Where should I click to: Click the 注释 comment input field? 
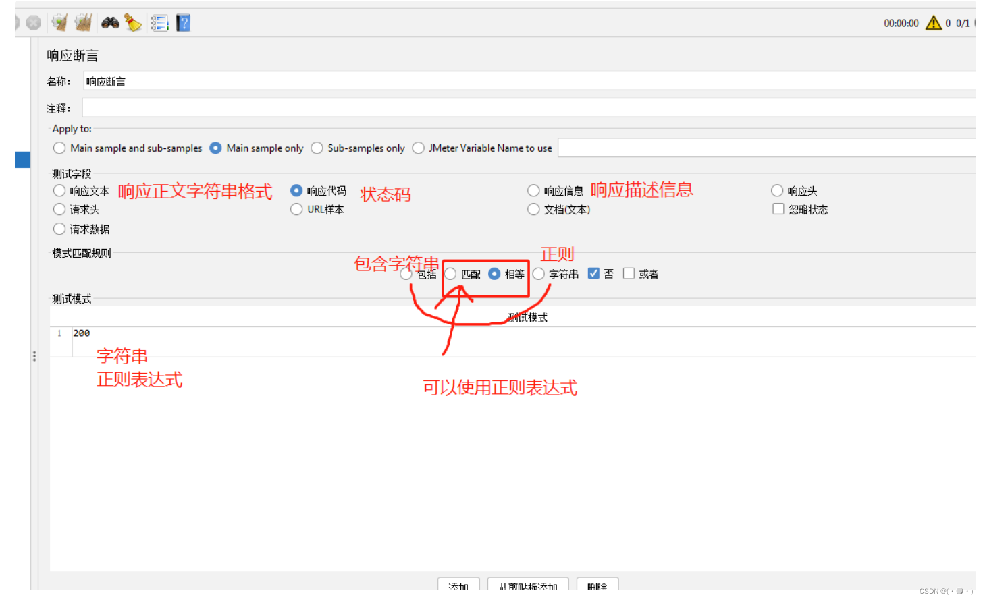click(529, 108)
